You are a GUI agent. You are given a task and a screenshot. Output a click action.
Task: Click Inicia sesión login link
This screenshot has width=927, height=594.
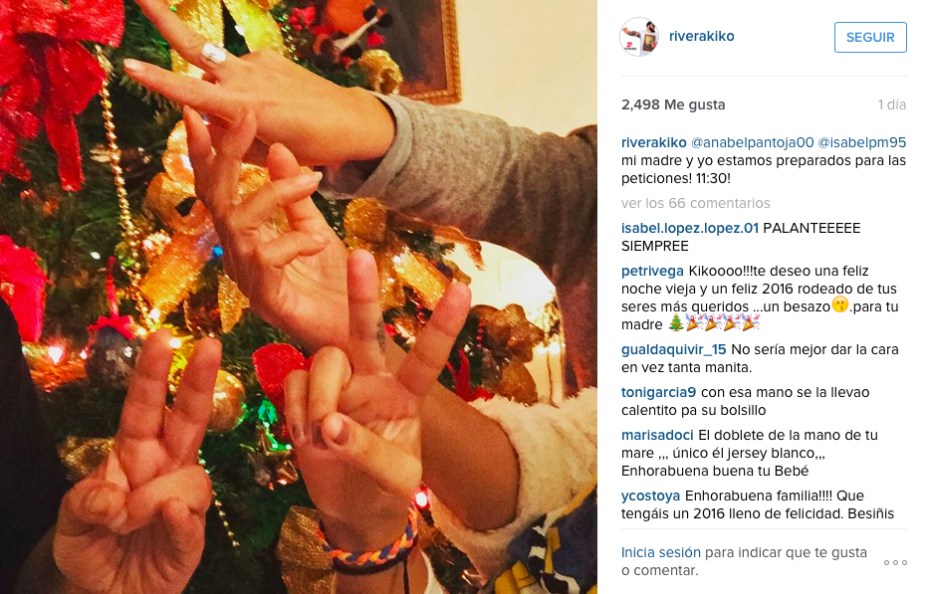(661, 552)
